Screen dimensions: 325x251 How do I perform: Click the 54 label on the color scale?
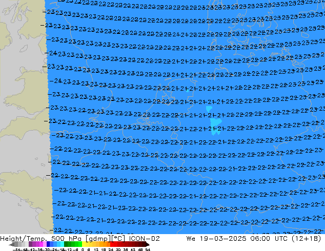pos(148,249)
